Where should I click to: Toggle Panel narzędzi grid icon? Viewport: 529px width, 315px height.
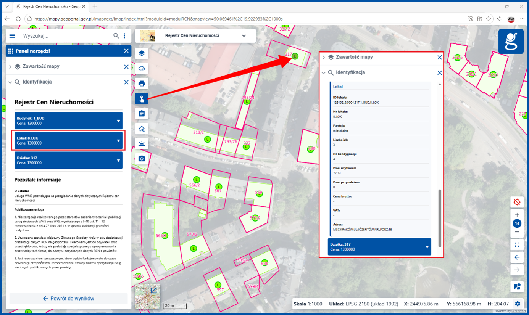[x=10, y=51]
